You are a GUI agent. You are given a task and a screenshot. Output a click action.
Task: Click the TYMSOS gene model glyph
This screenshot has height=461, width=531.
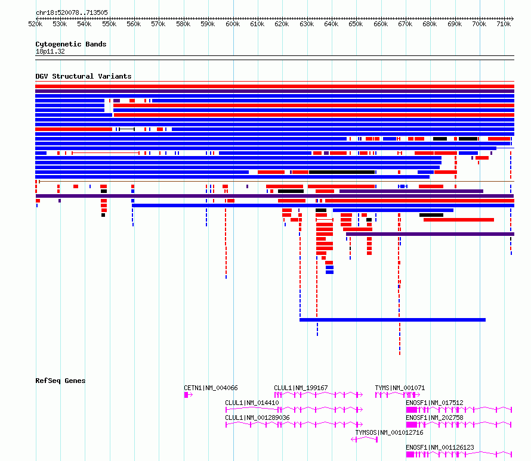pos(365,440)
